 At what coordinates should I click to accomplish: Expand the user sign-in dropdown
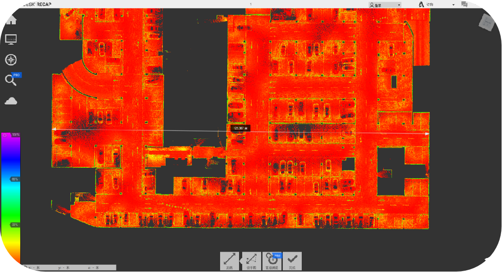pyautogui.click(x=385, y=5)
